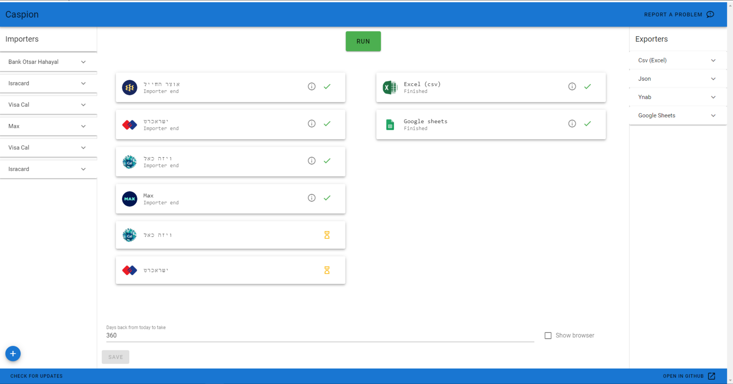The height and width of the screenshot is (384, 733).
Task: Expand Bank Otsar Hahayal importer panel
Action: pos(83,62)
